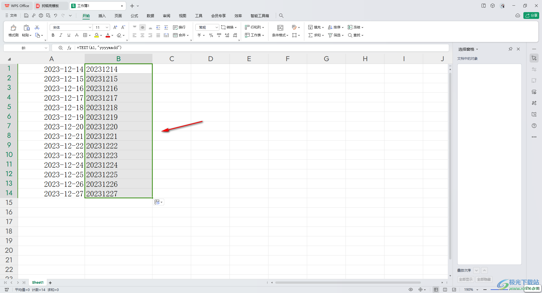This screenshot has width=542, height=293.
Task: Open the Data (数据) ribbon tab
Action: pos(150,16)
